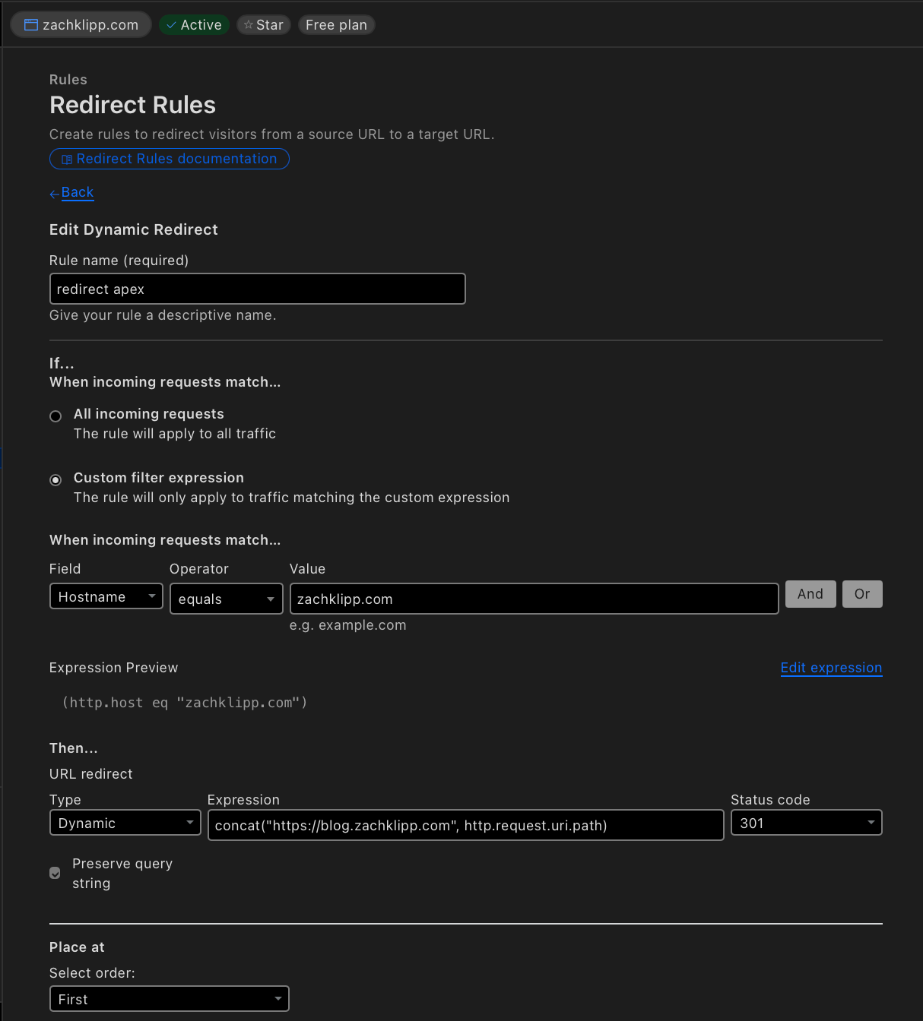Click the back arrow before the Back link
This screenshot has height=1021, width=923.
(53, 194)
